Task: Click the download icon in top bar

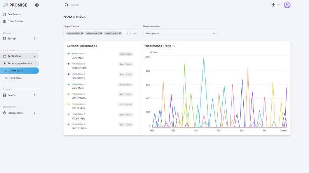Action: tap(273, 5)
